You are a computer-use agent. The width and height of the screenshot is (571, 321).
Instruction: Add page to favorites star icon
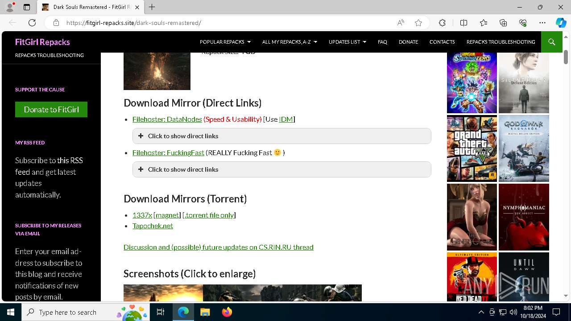point(418,23)
